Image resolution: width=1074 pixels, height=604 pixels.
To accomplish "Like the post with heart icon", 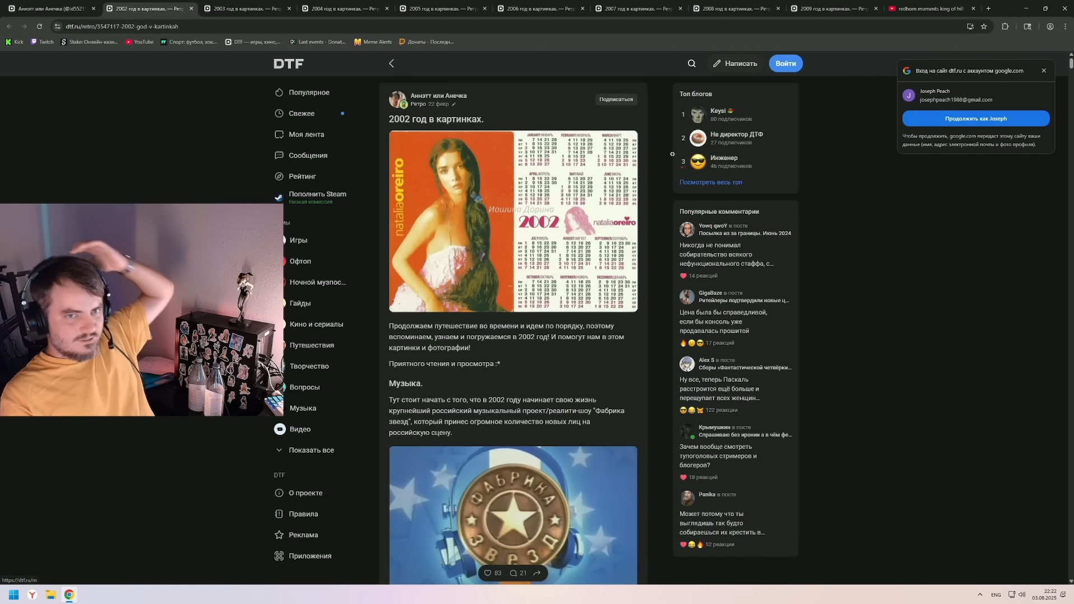I will tap(487, 573).
